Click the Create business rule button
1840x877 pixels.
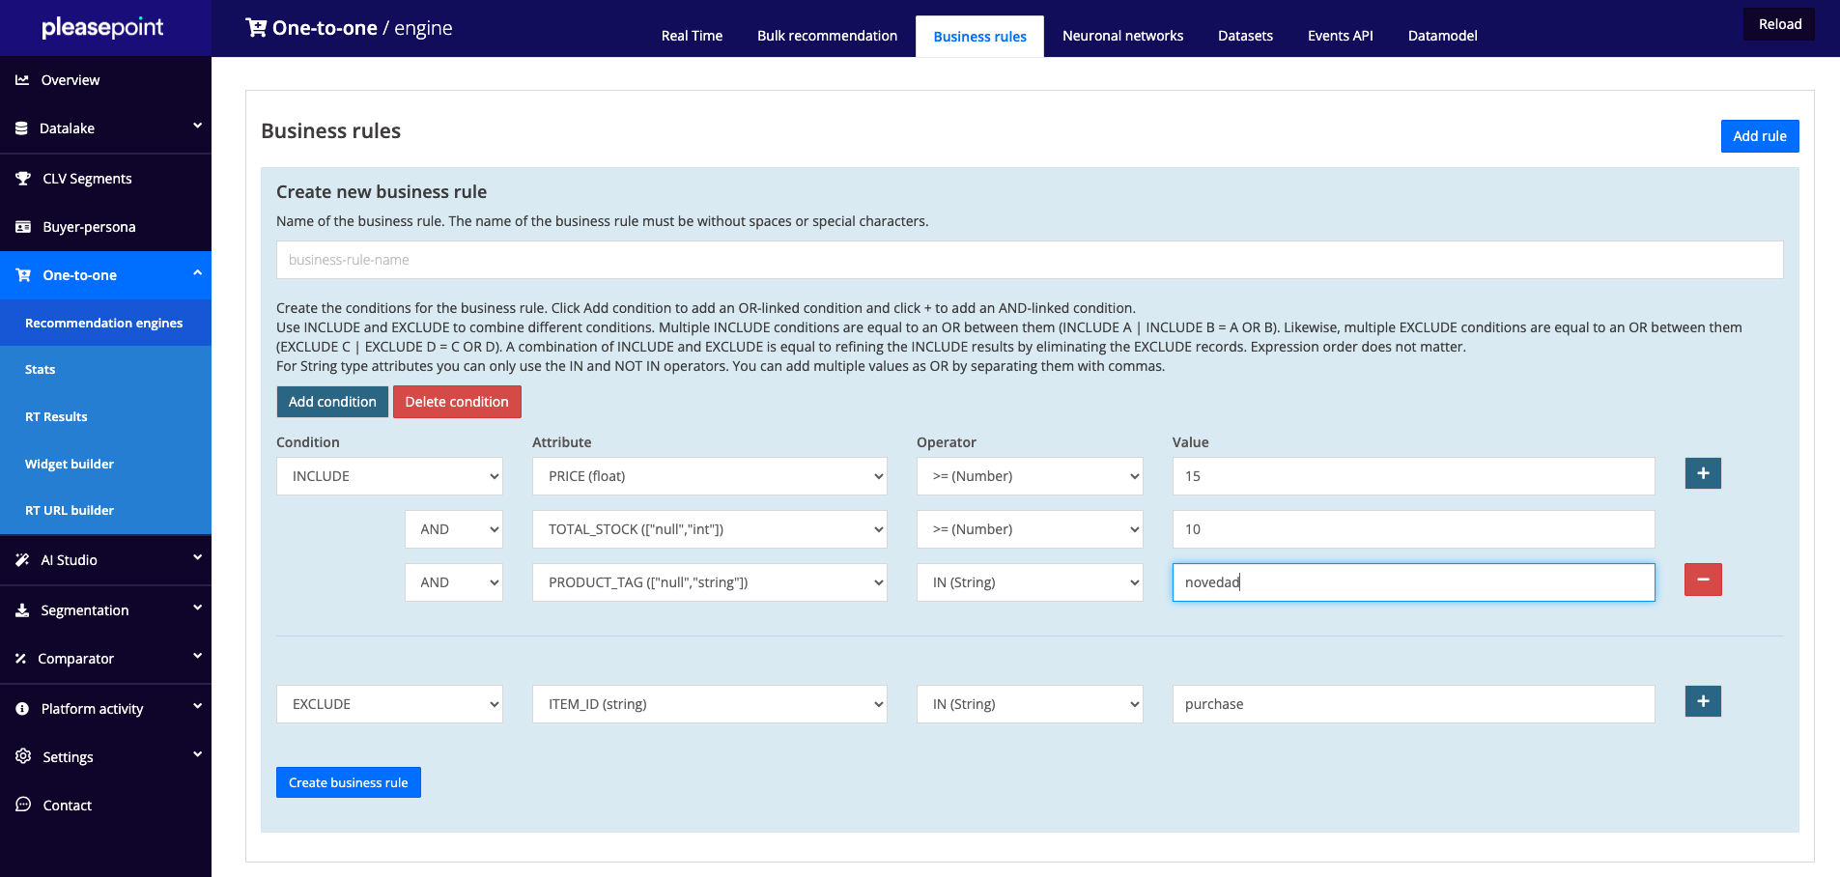click(348, 782)
